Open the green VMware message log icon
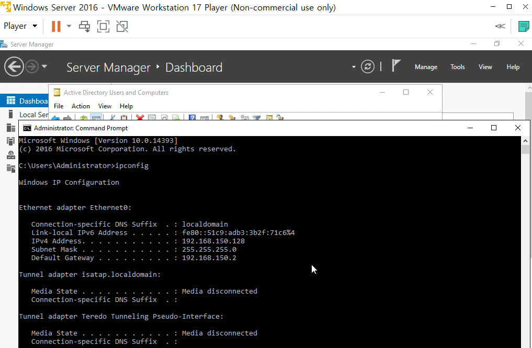The width and height of the screenshot is (532, 348). click(x=524, y=26)
